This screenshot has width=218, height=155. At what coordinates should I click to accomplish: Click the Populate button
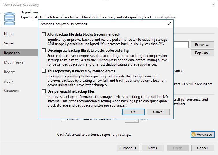click(x=202, y=53)
